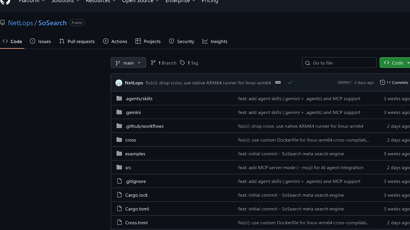This screenshot has width=410, height=230.
Task: Open the Cargo.lock file
Action: point(136,195)
